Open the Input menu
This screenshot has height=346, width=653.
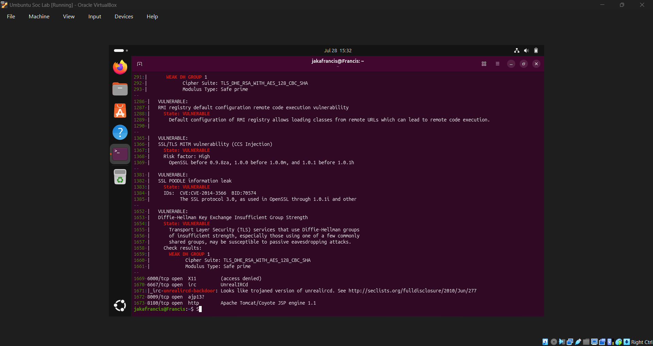pos(95,17)
